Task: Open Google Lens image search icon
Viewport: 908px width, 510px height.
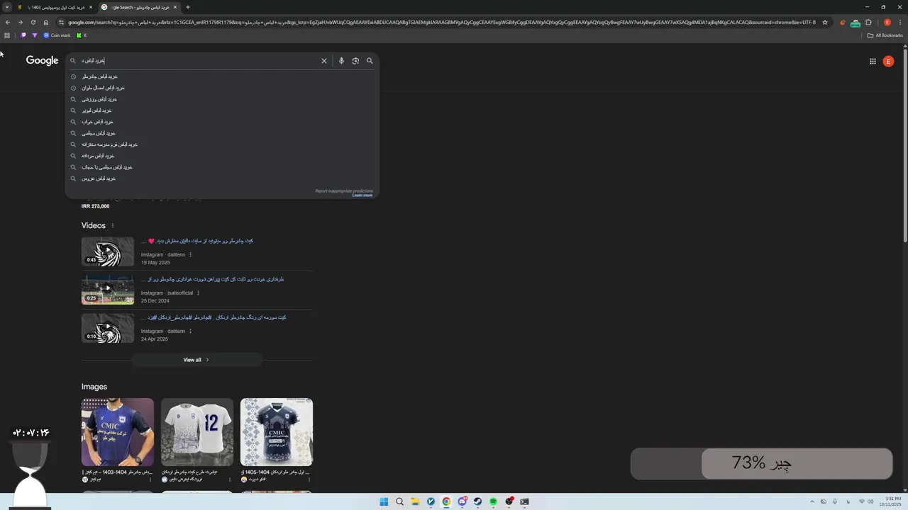Action: pos(355,61)
